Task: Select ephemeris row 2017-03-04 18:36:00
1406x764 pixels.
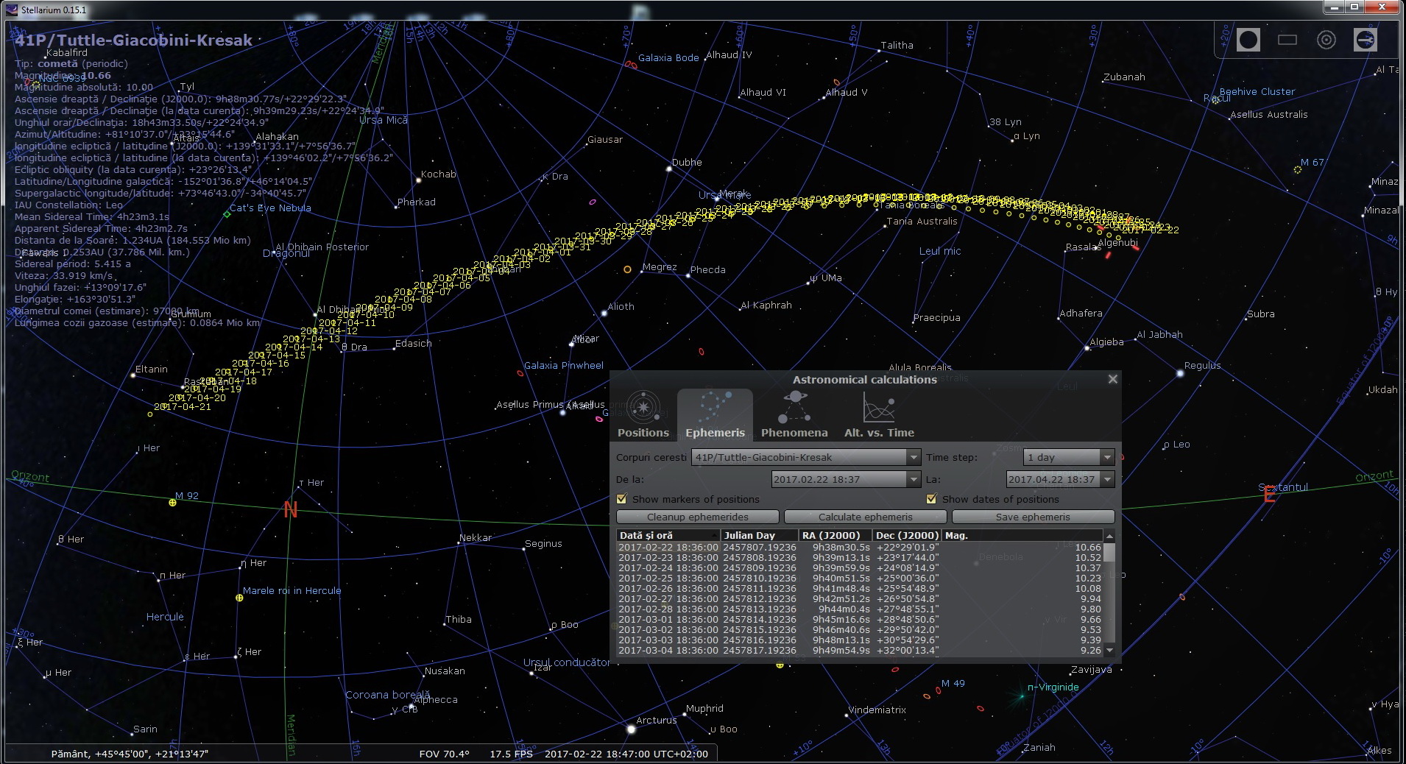Action: pos(859,651)
